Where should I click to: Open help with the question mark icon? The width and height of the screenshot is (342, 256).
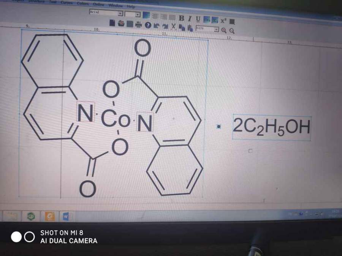pos(148,25)
